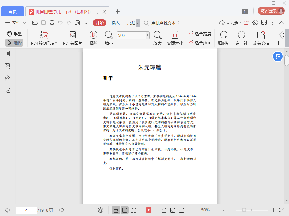Click 适合页面 fit page button

[200, 43]
